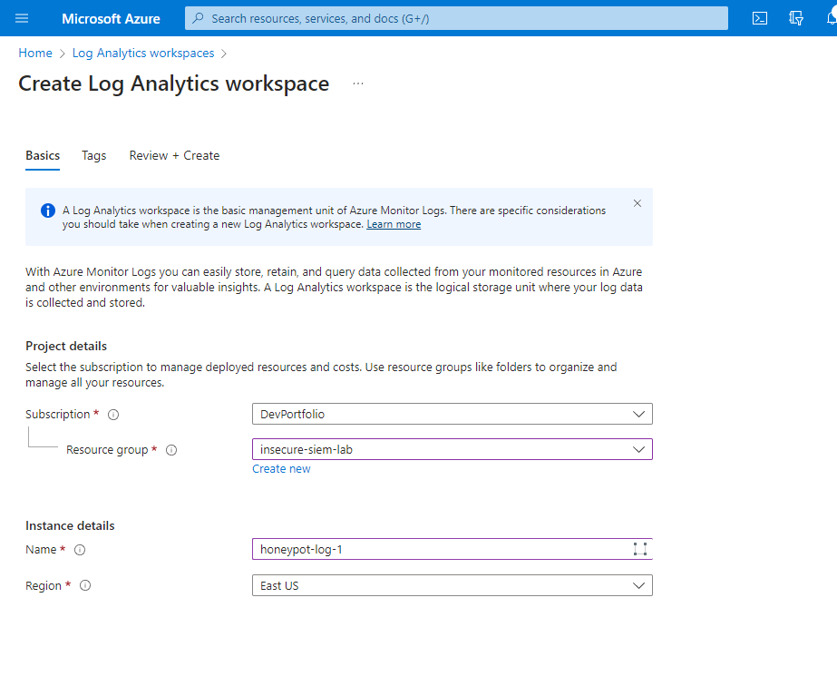Open the Region dropdown
Viewport: 837px width, 676px height.
click(x=452, y=585)
